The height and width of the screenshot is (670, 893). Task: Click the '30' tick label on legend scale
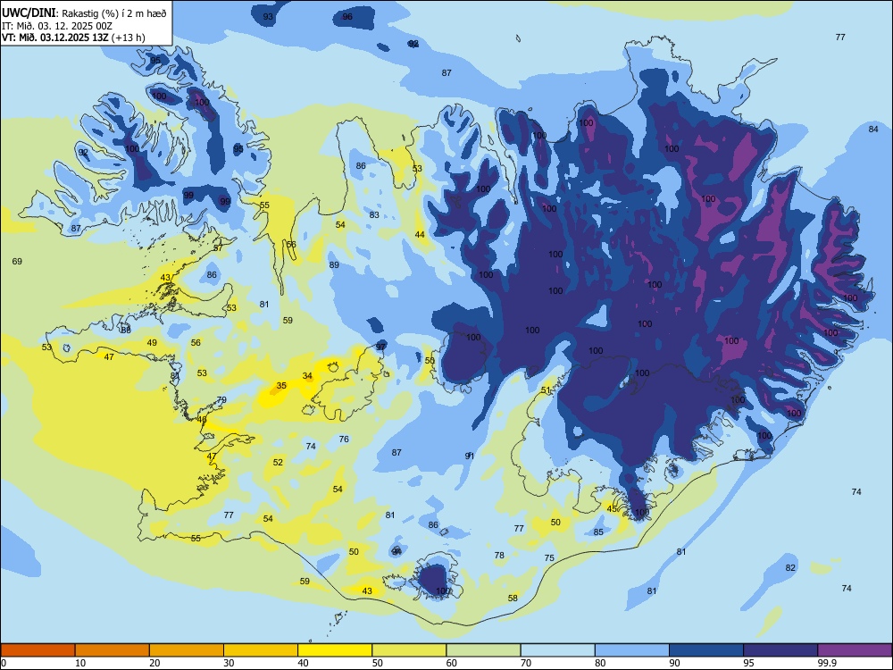tap(229, 663)
